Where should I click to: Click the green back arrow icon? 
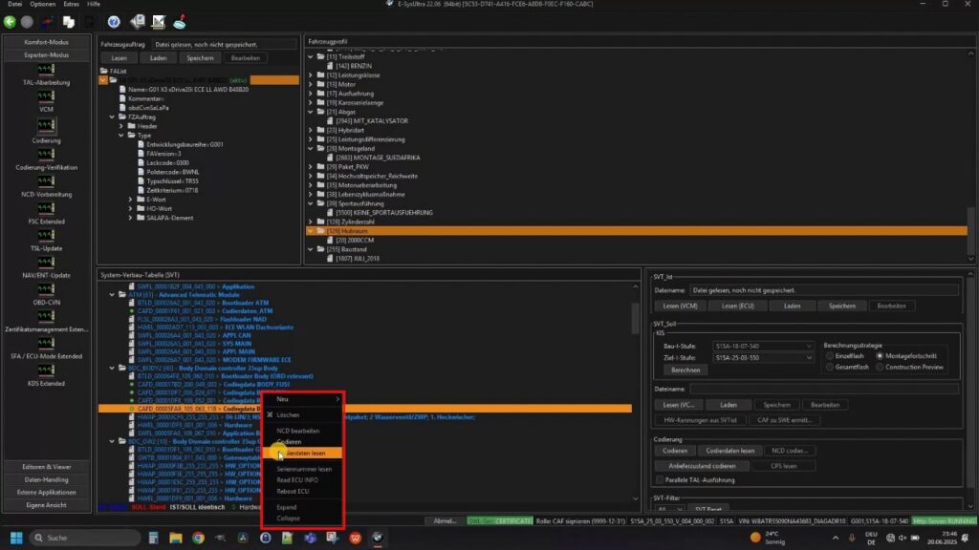(11, 21)
